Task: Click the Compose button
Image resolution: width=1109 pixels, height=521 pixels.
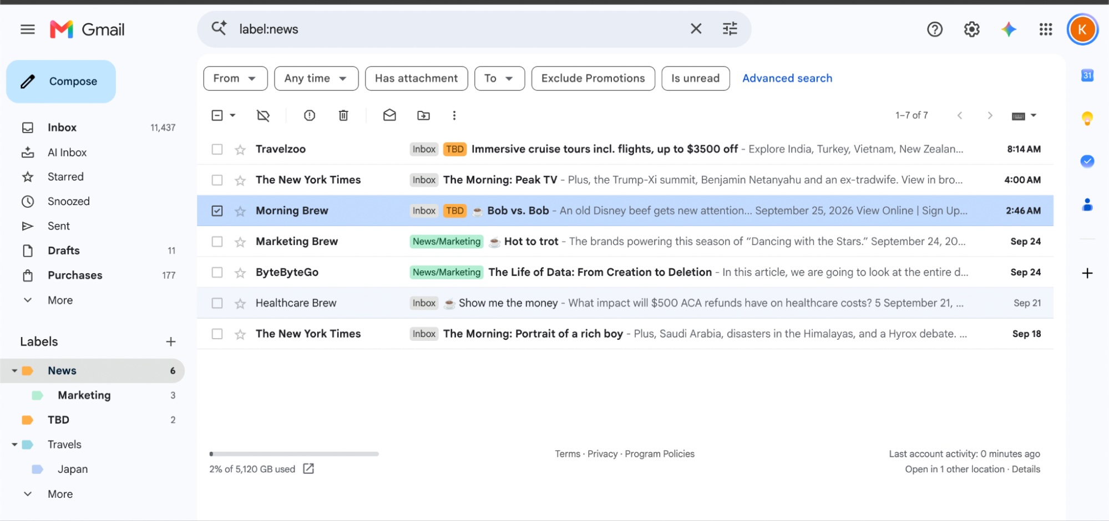Action: coord(61,81)
